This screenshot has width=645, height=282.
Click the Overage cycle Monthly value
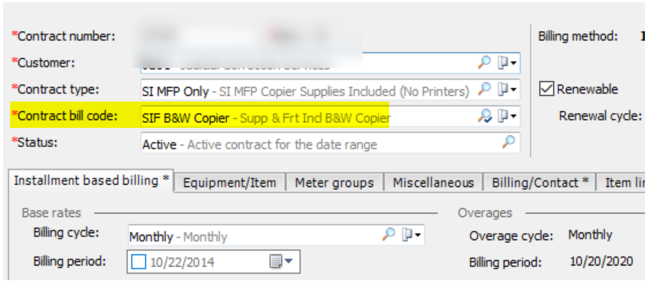(590, 234)
